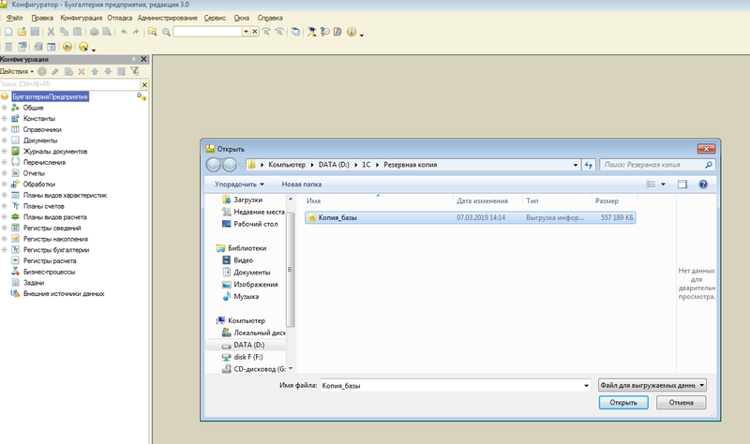Select Рабочий стол in navigation pane

click(x=250, y=224)
